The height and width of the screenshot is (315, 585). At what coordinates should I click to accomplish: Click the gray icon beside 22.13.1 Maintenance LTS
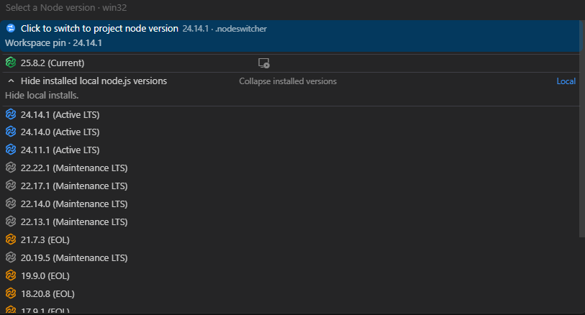pyautogui.click(x=11, y=222)
